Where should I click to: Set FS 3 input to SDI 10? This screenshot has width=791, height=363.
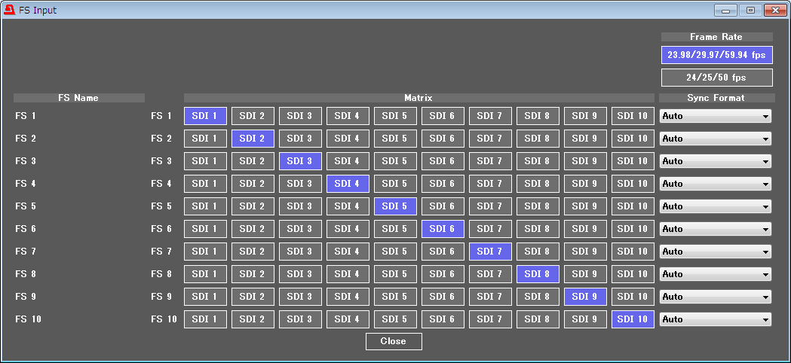pos(633,161)
